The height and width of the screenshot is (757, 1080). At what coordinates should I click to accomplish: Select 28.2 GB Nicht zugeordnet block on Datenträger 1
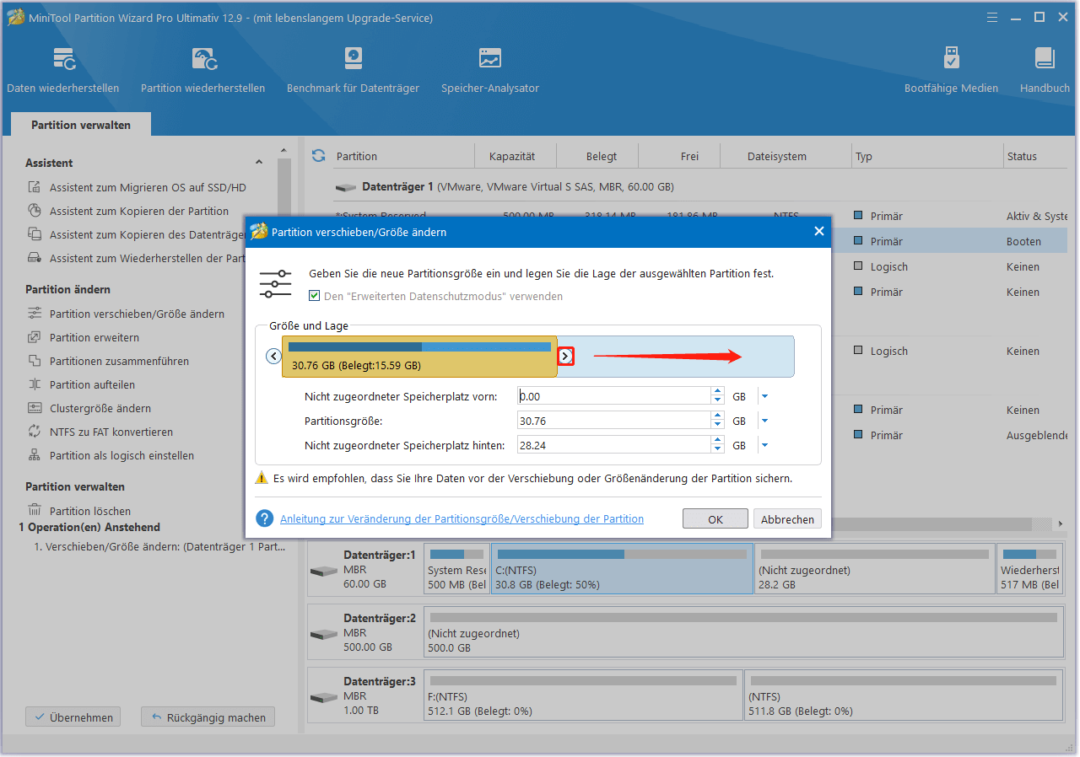coord(874,569)
